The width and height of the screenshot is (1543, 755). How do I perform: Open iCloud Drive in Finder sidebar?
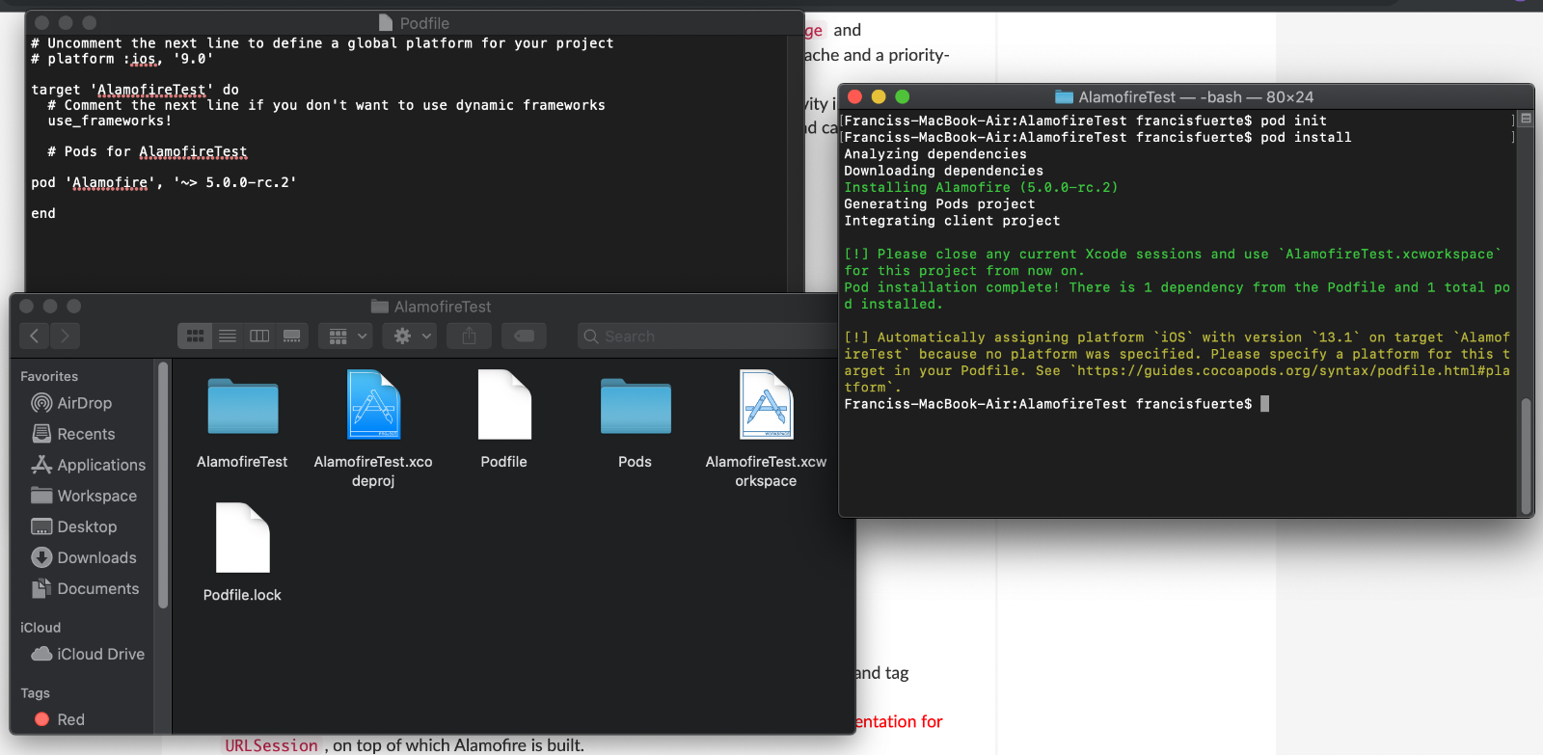88,654
